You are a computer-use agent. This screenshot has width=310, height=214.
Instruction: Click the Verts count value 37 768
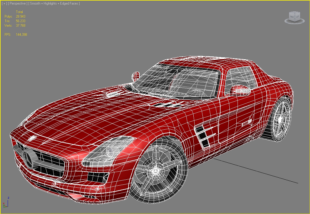[21, 26]
